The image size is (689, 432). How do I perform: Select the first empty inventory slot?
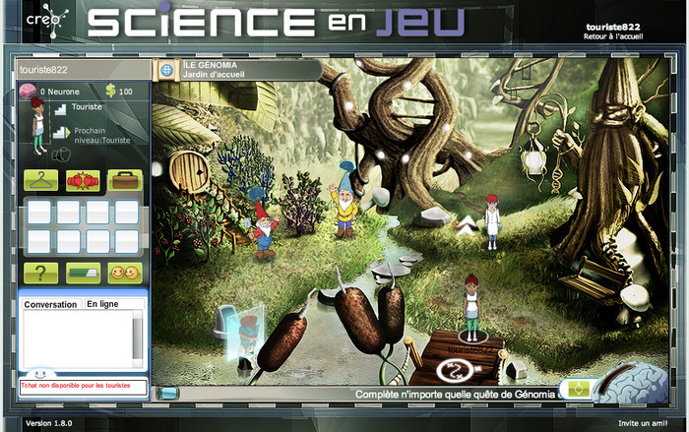coord(39,213)
